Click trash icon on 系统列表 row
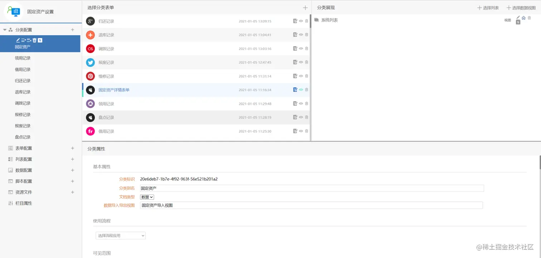This screenshot has height=258, width=541. [x=529, y=18]
